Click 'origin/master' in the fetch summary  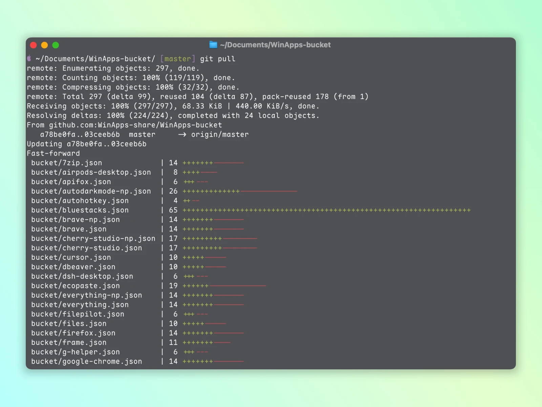220,135
